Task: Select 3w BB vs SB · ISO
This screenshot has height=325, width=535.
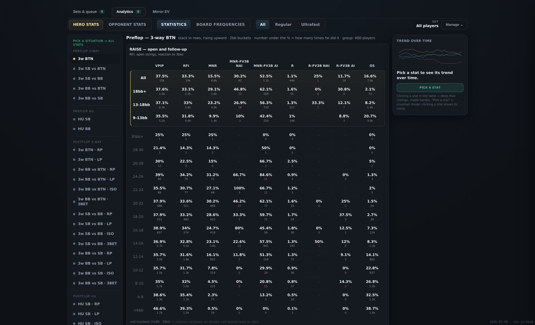Action: click(95, 273)
